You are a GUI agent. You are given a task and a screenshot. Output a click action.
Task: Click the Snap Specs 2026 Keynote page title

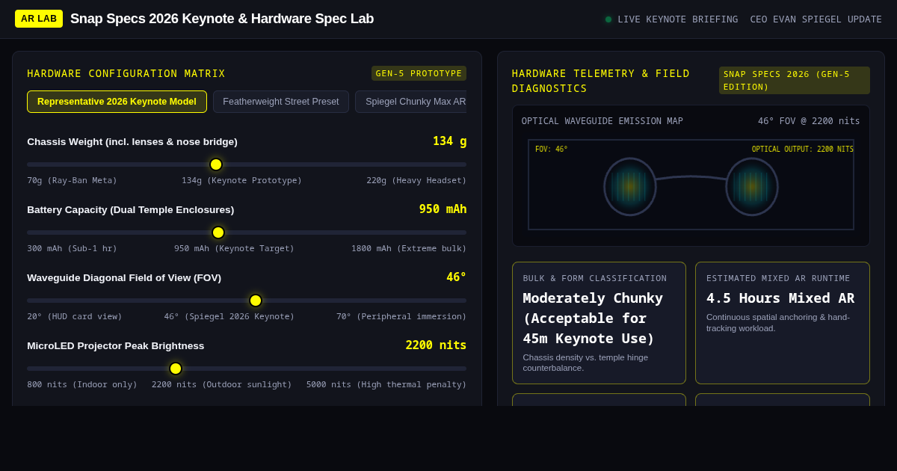pyautogui.click(x=222, y=19)
